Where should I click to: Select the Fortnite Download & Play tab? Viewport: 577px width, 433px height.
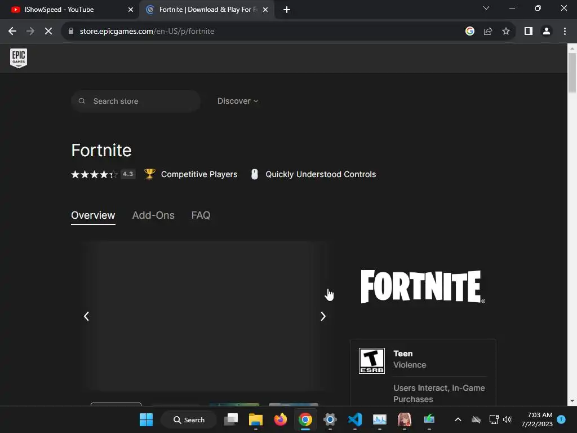pyautogui.click(x=208, y=10)
